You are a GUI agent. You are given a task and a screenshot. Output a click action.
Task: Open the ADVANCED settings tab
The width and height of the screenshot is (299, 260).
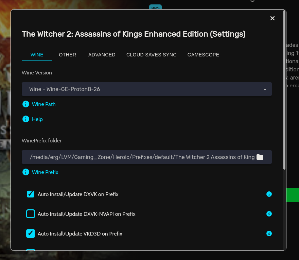[x=102, y=55]
